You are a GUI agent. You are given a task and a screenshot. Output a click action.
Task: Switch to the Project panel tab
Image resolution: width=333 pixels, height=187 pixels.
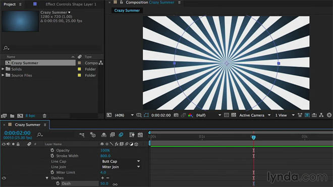[10, 4]
